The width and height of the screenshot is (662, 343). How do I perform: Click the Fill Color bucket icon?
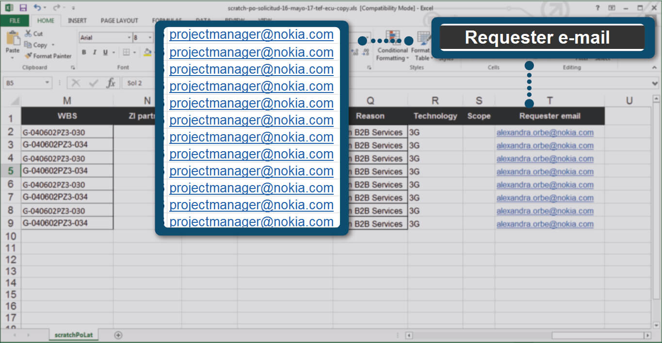pos(147,52)
